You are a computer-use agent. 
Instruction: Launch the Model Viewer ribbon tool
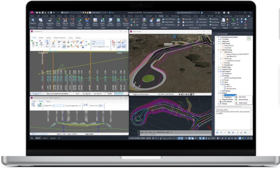pyautogui.click(x=102, y=22)
